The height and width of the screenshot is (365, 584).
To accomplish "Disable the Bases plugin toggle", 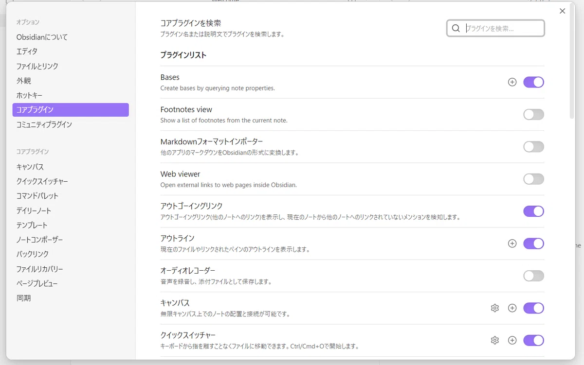I will 533,82.
